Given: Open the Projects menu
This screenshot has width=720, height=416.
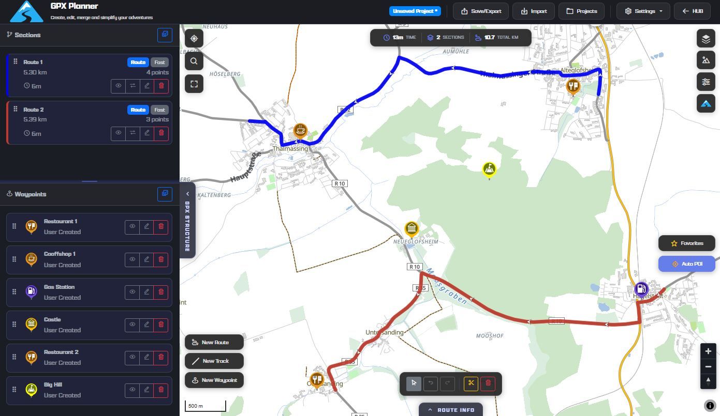Looking at the screenshot, I should click(x=581, y=11).
